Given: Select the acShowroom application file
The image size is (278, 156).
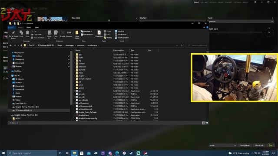Looking at the screenshot, I should pyautogui.click(x=83, y=103).
